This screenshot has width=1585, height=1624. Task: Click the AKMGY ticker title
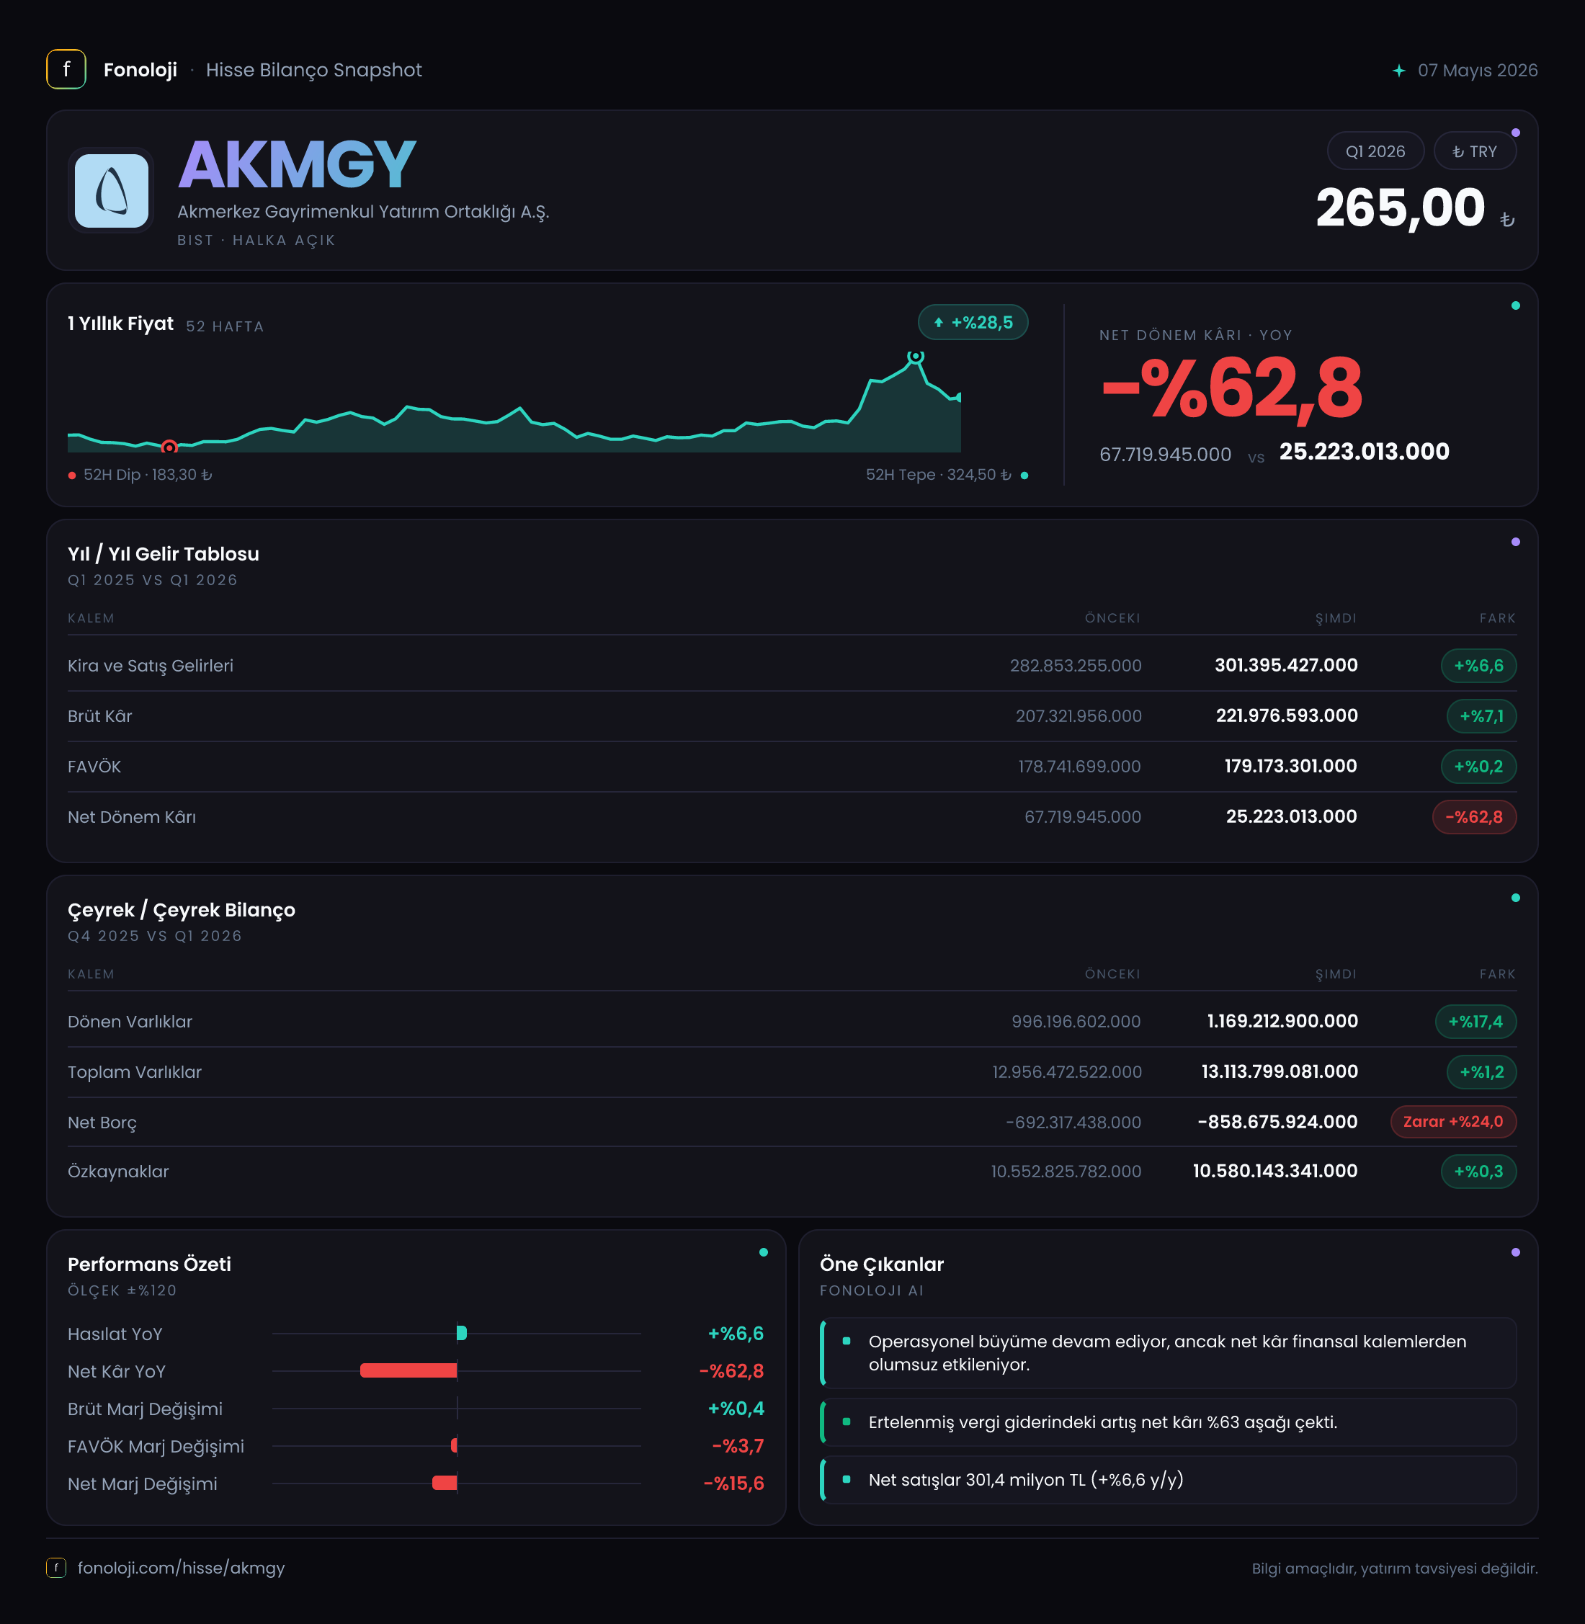click(x=297, y=165)
